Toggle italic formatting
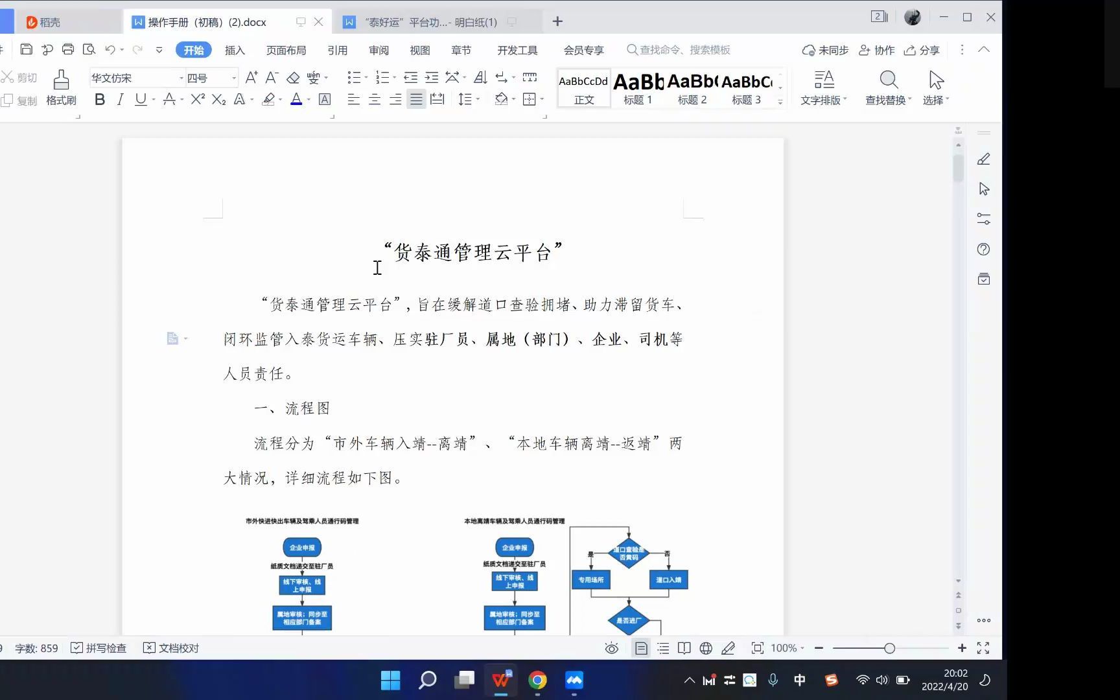Screen dimensions: 1120x700 pyautogui.click(x=120, y=99)
